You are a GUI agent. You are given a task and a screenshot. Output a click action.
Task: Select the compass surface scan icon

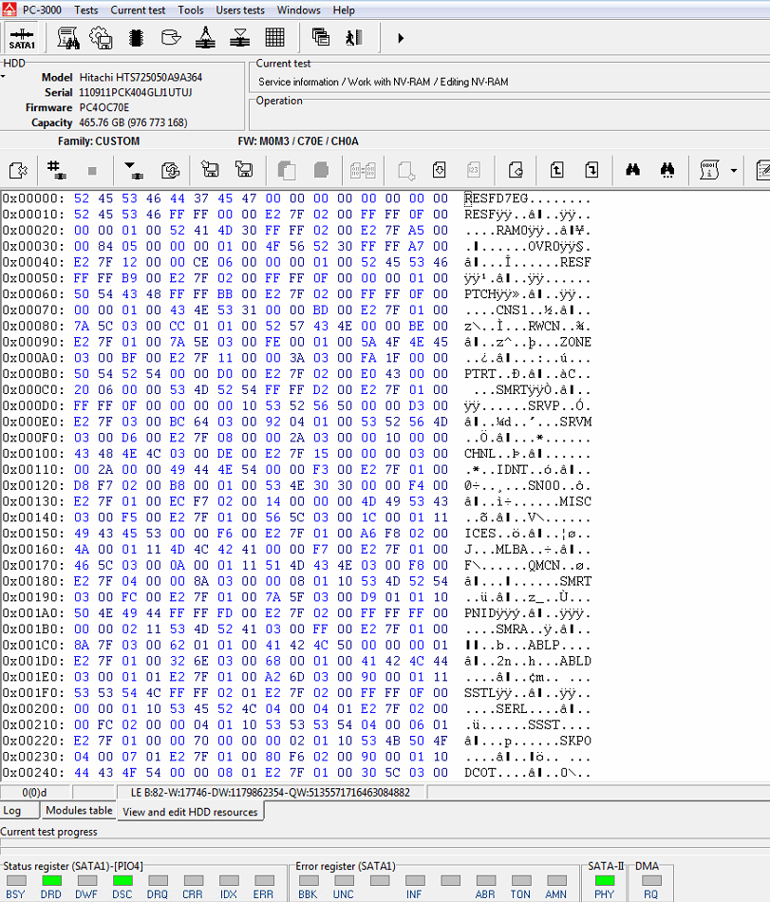click(205, 38)
